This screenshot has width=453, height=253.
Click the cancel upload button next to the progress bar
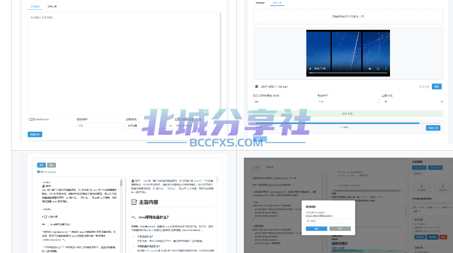pos(433,128)
